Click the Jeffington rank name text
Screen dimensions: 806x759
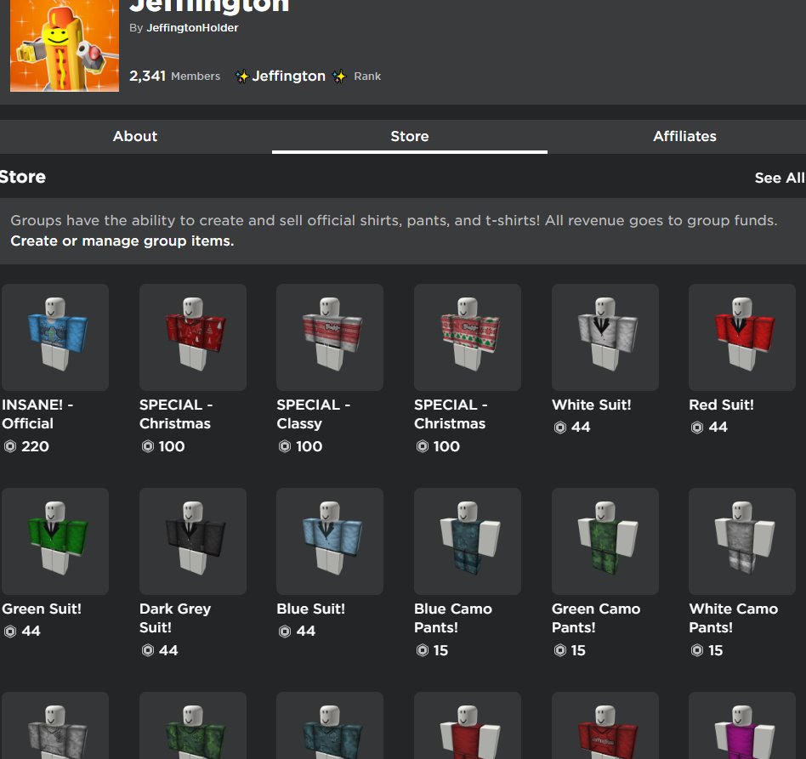click(x=288, y=76)
